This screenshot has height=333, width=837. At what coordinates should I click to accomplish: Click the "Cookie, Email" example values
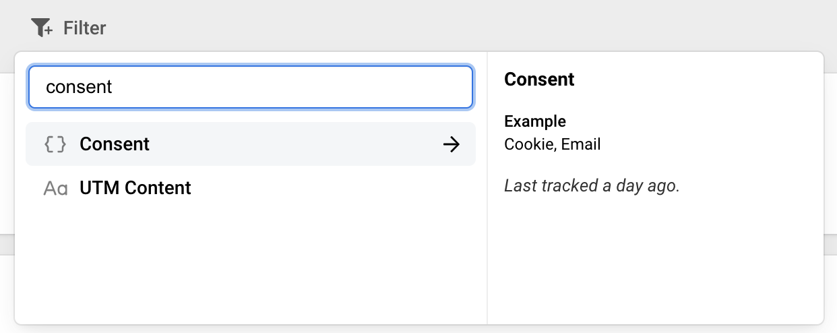(552, 144)
